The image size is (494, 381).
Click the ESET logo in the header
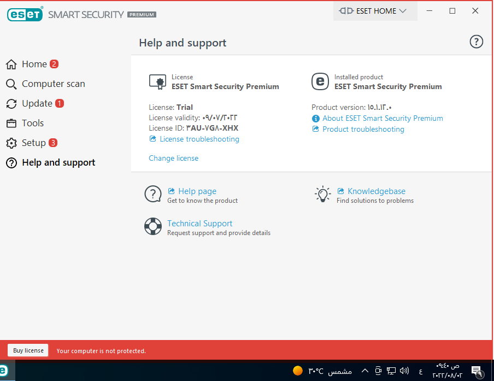tap(25, 14)
